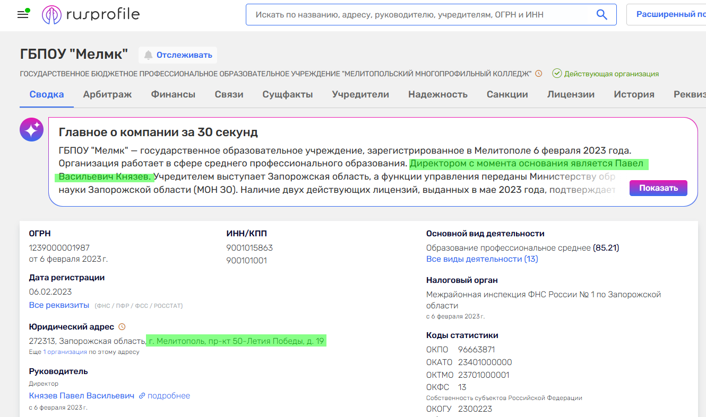Open the hamburger menu
This screenshot has width=706, height=417.
coord(22,14)
